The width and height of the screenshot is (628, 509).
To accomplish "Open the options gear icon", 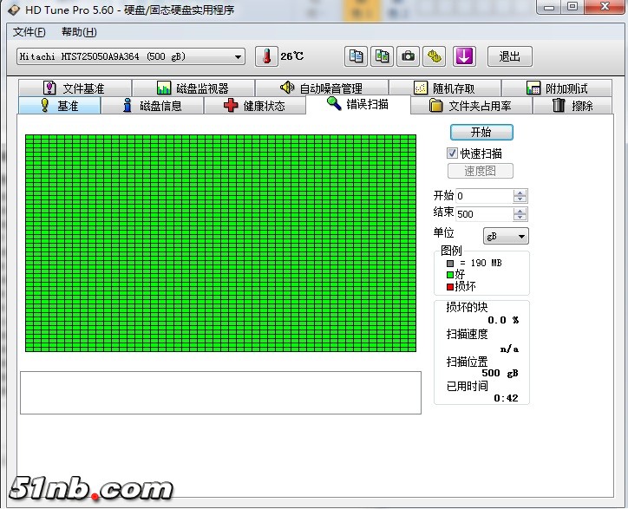I will [435, 56].
